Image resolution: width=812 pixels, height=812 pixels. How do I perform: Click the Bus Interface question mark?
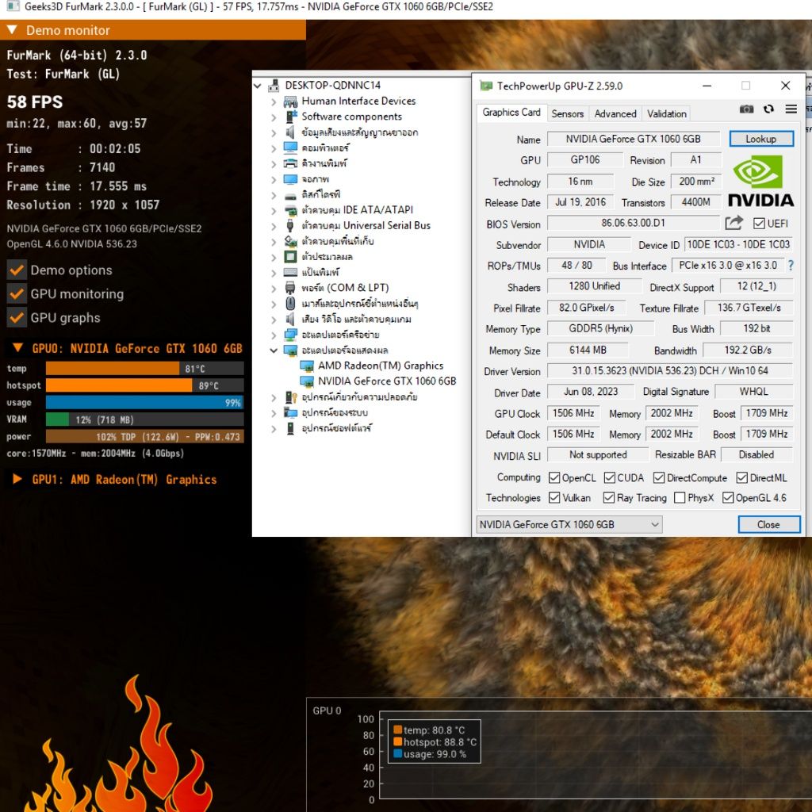(791, 265)
